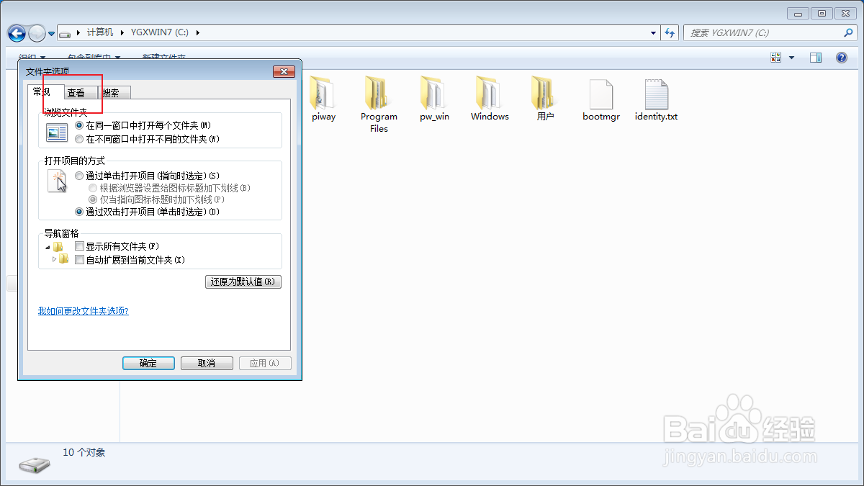This screenshot has height=486, width=864.
Task: Expand the arrow after YGXWIN7 (C:) breadcrumb
Action: tap(198, 32)
